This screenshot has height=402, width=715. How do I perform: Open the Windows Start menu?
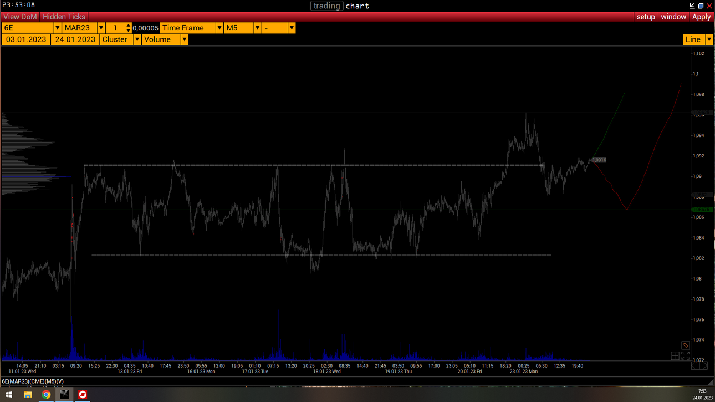point(9,395)
